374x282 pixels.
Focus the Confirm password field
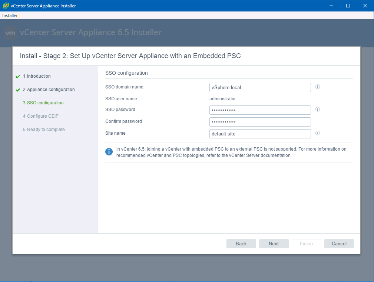260,122
